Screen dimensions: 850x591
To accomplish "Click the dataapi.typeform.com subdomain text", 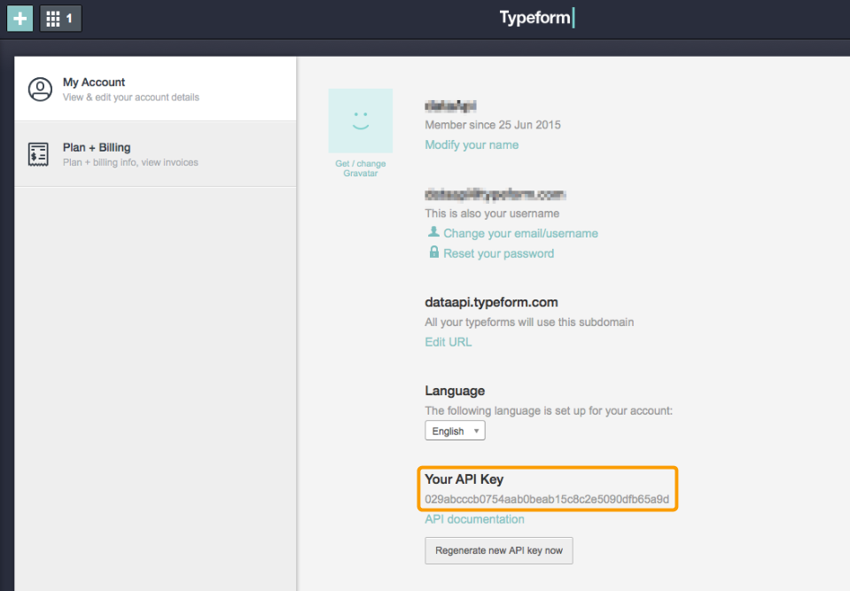I will pos(491,302).
